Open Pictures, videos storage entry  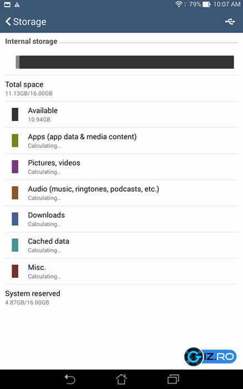click(x=121, y=167)
